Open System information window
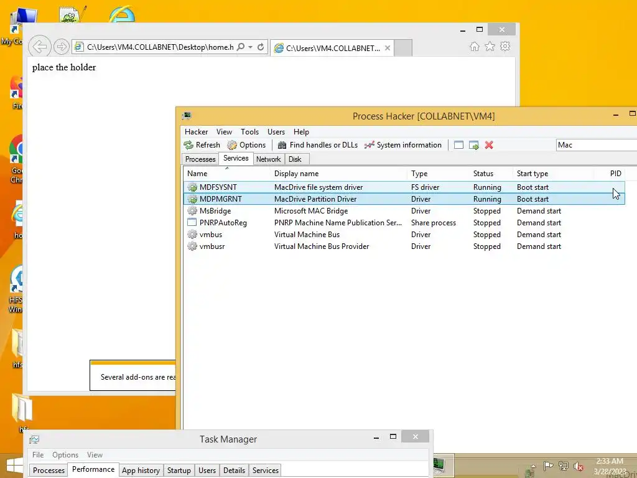The width and height of the screenshot is (637, 478). 402,145
